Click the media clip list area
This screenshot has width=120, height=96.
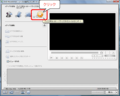62,76
